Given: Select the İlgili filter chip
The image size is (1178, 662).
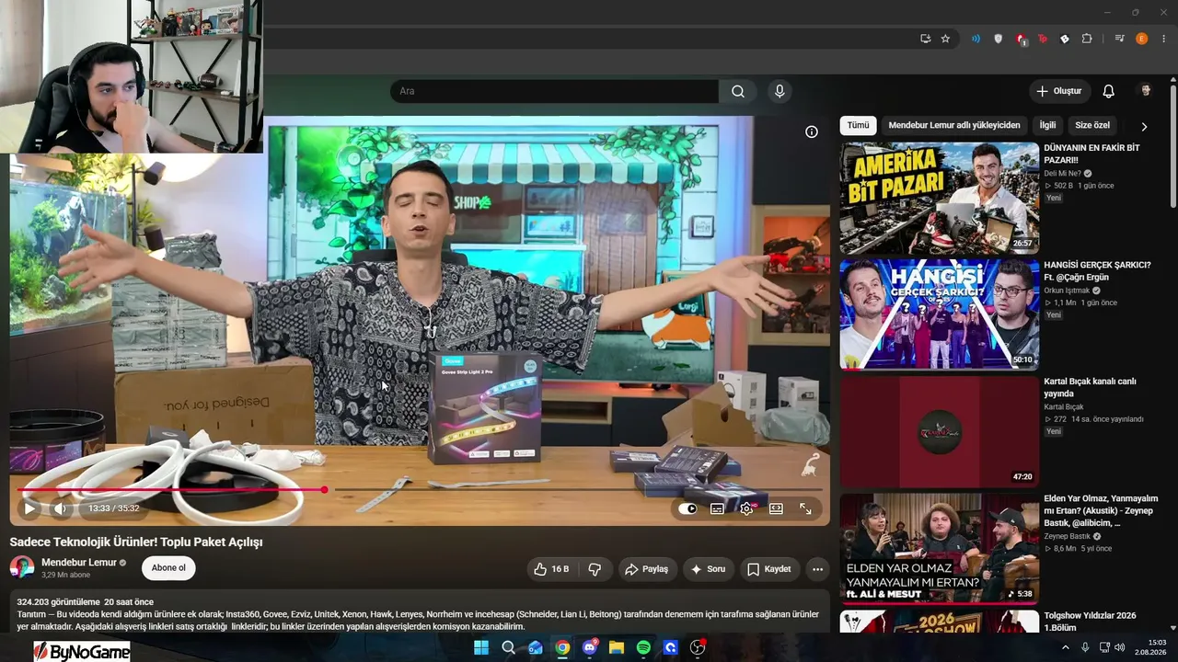Looking at the screenshot, I should [x=1047, y=125].
